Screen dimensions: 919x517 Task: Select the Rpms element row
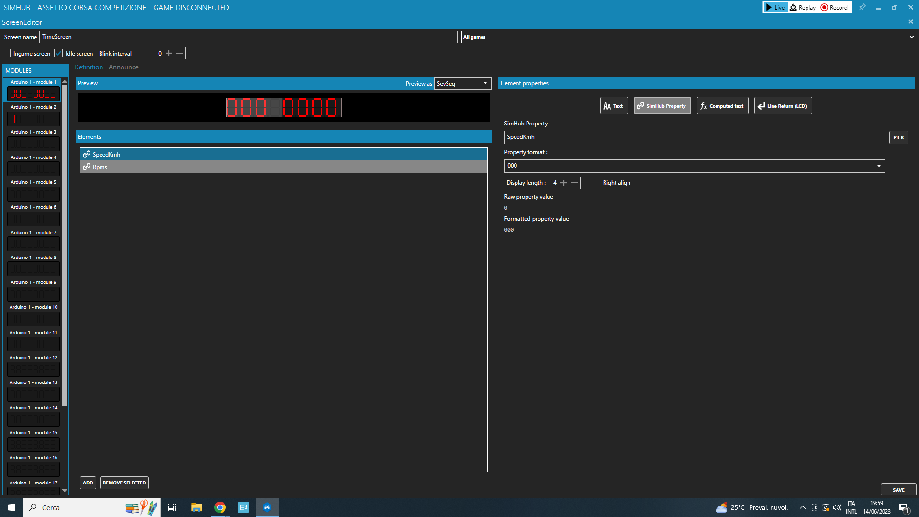(x=284, y=167)
